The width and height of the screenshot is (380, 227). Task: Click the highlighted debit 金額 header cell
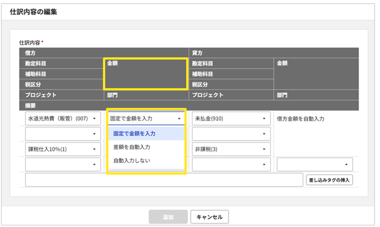pyautogui.click(x=145, y=73)
